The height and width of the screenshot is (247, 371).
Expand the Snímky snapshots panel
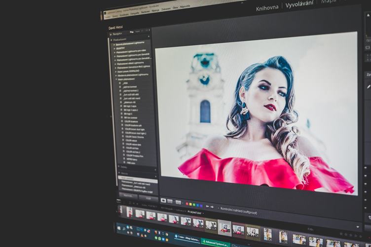coord(119,167)
